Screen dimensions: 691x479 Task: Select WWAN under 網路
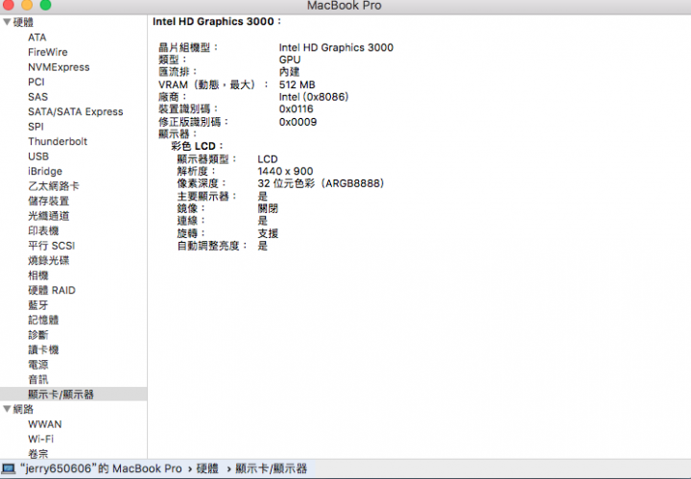45,424
